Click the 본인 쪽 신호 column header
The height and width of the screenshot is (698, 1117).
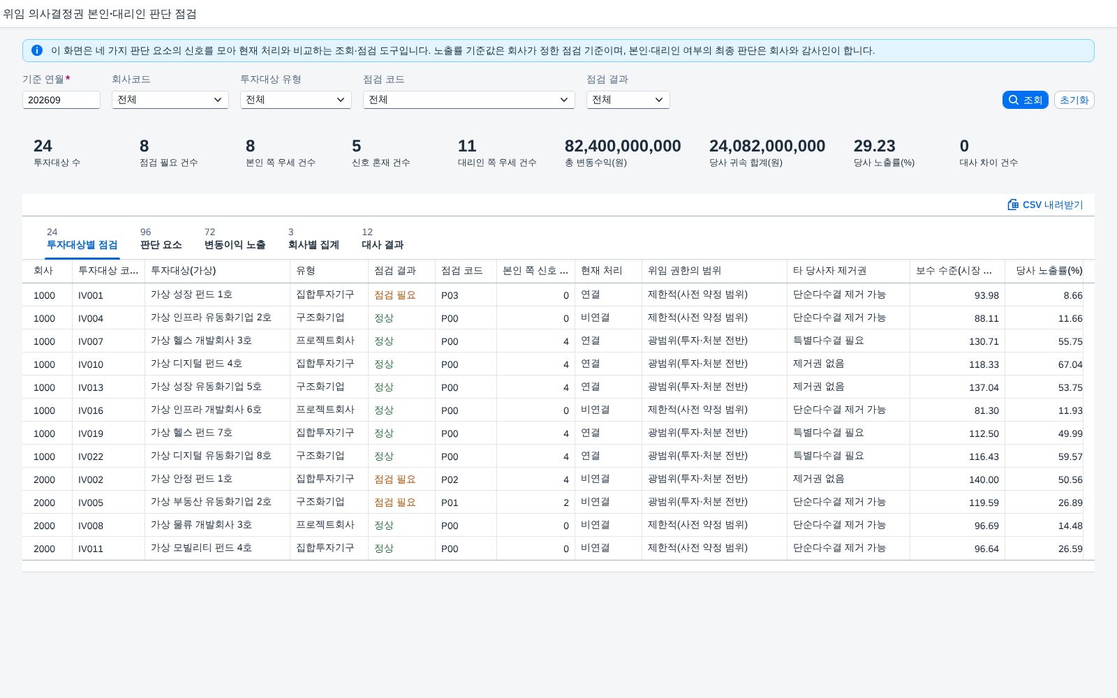(536, 271)
